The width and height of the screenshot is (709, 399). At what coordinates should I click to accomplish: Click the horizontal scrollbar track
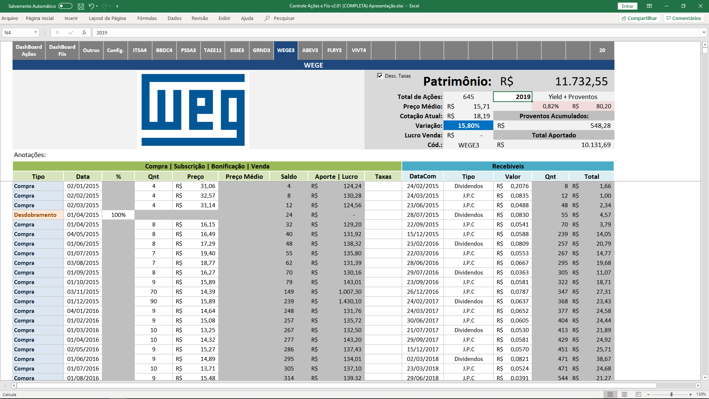click(676, 385)
